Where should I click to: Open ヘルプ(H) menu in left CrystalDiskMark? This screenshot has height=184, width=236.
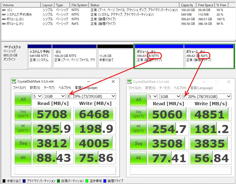tap(65, 88)
